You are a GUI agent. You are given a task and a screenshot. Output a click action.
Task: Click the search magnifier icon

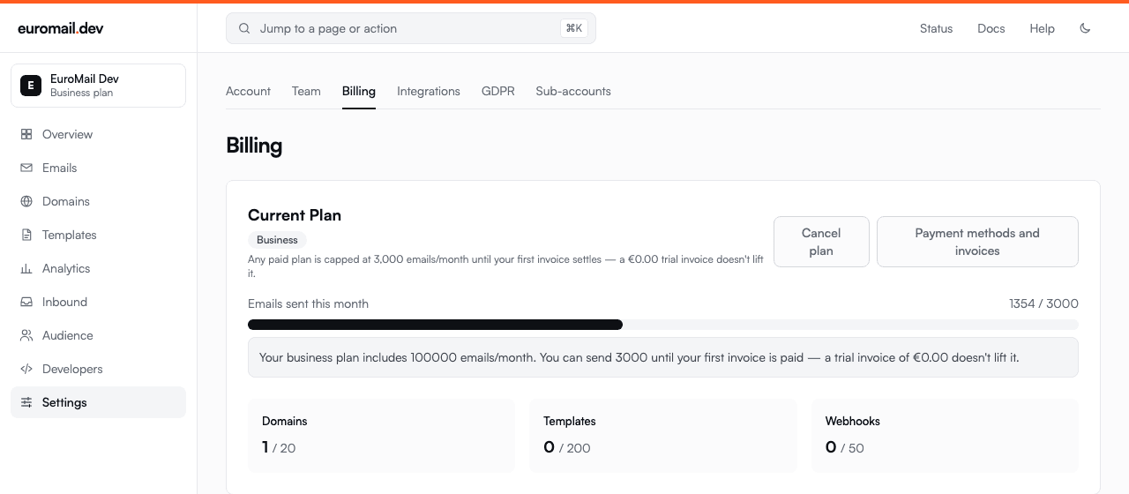click(244, 28)
